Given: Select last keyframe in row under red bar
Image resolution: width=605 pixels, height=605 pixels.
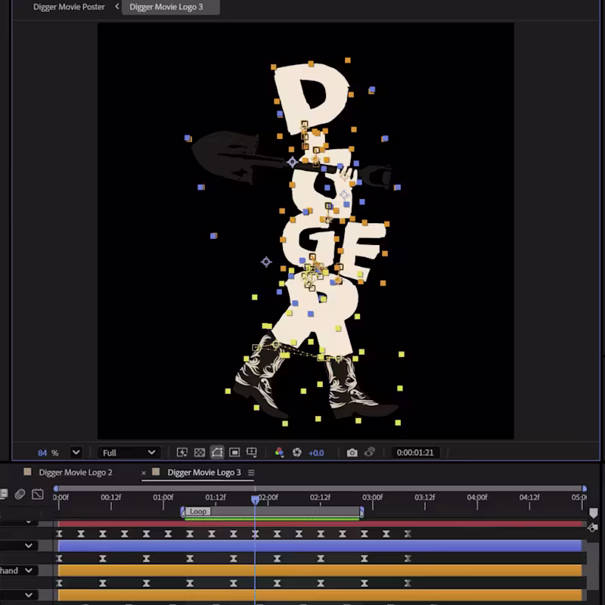Looking at the screenshot, I should tap(408, 534).
